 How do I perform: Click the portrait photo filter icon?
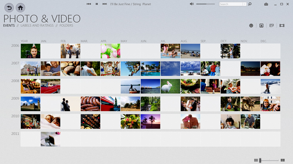(261, 26)
